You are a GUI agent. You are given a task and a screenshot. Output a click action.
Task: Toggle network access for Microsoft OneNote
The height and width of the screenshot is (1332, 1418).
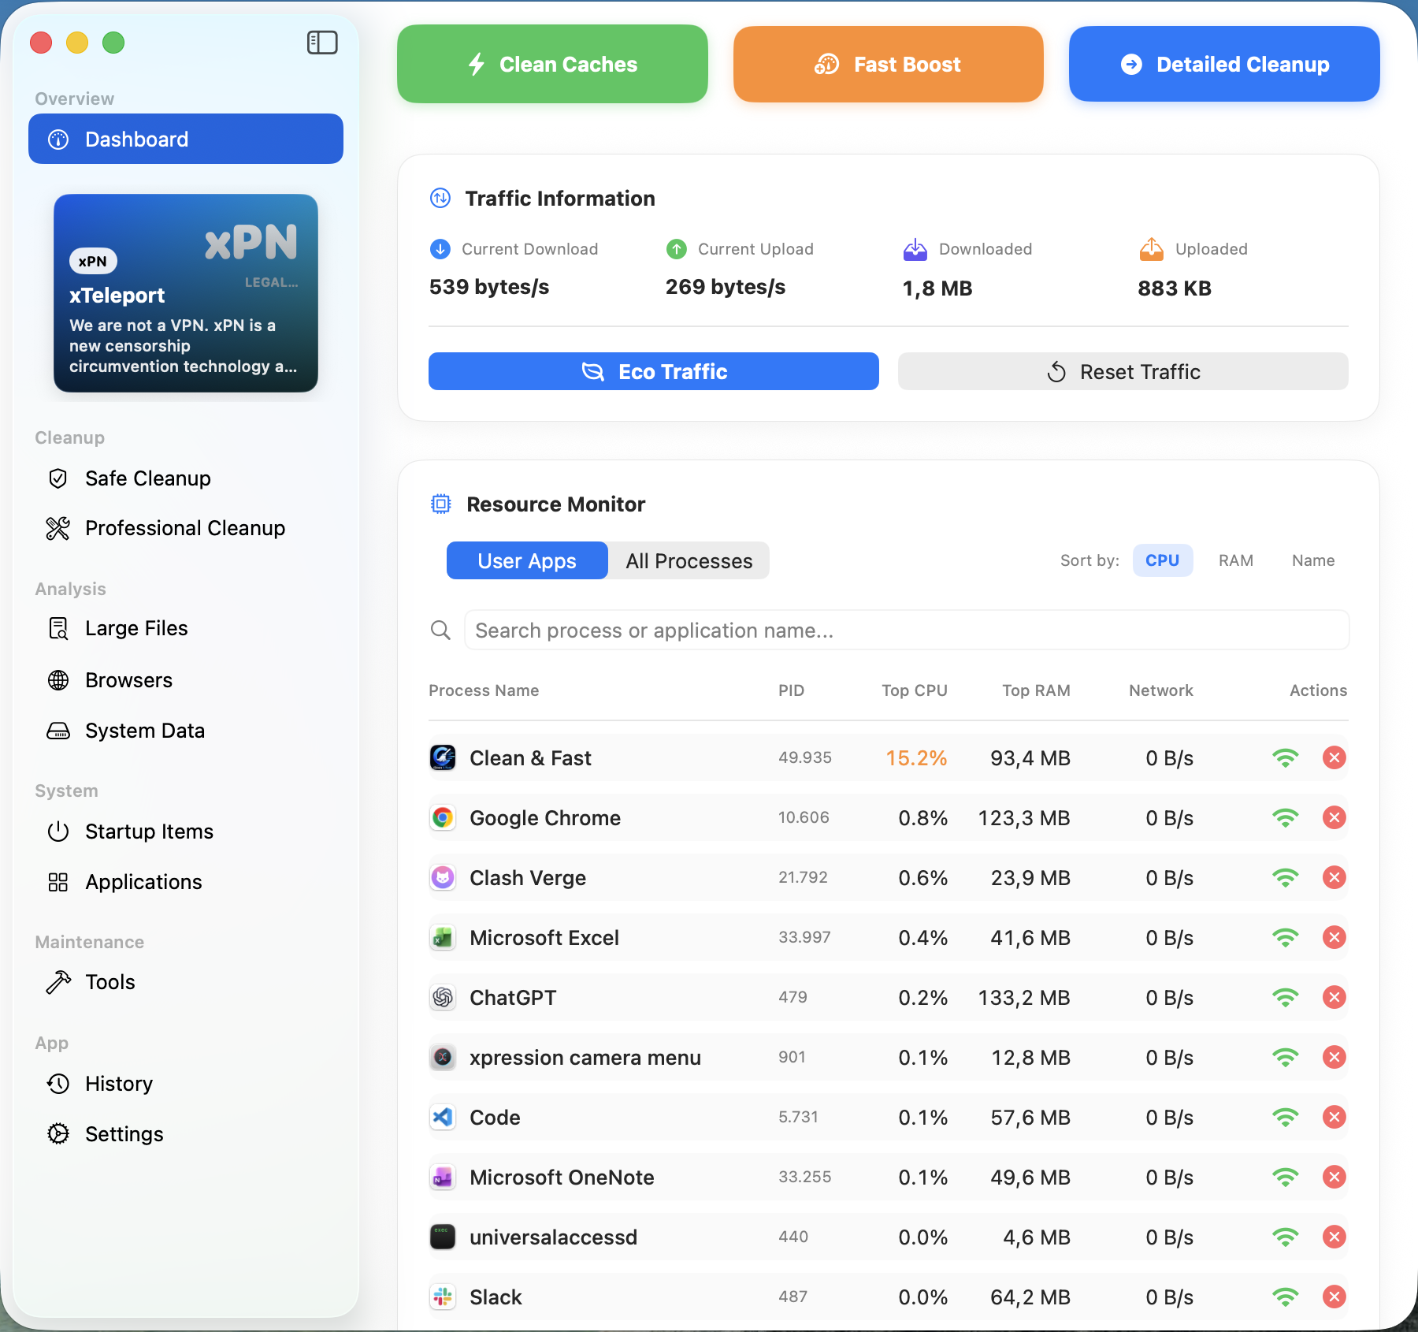[x=1286, y=1178]
